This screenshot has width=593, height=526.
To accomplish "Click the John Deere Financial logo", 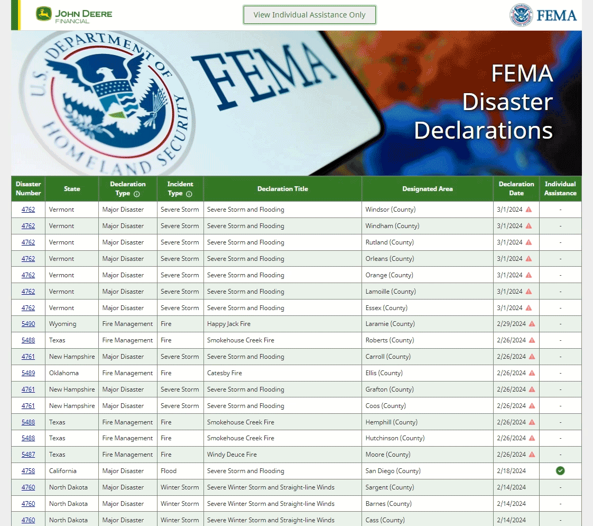I will 74,14.
